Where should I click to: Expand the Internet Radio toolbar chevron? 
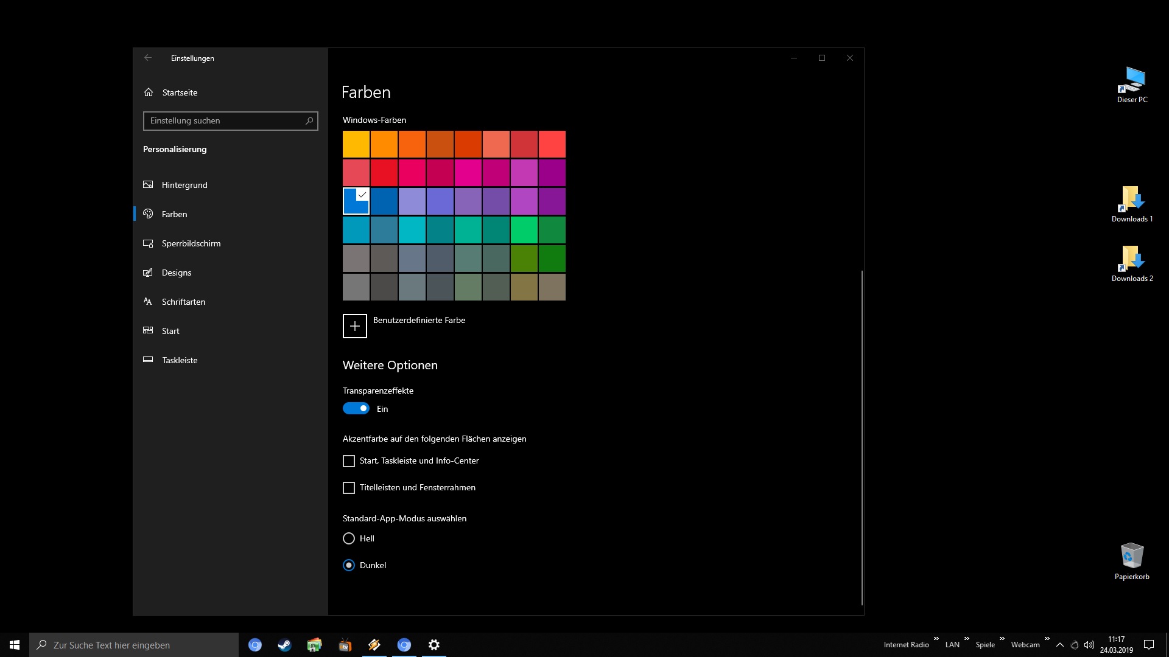(x=936, y=639)
